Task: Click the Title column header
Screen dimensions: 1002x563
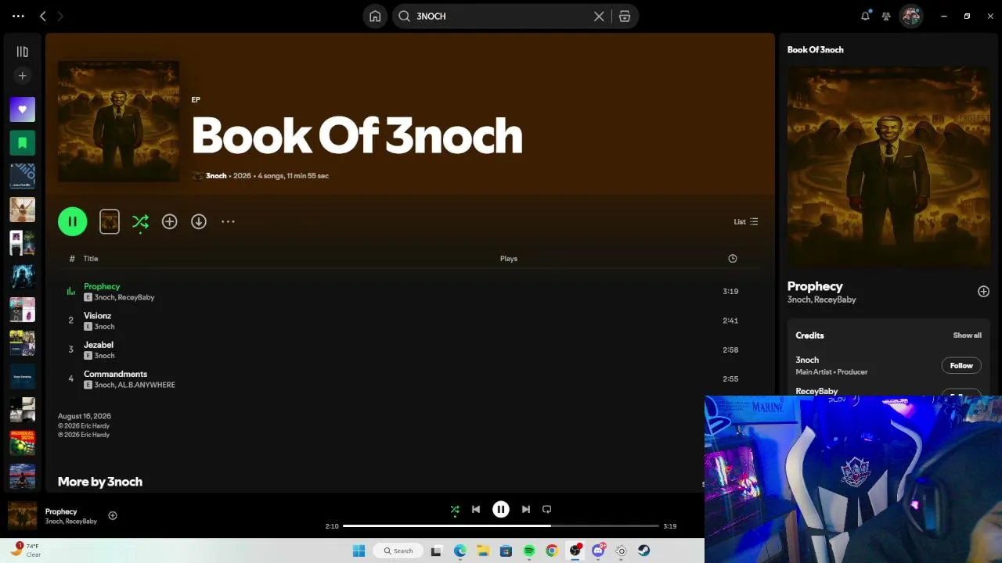Action: click(91, 259)
